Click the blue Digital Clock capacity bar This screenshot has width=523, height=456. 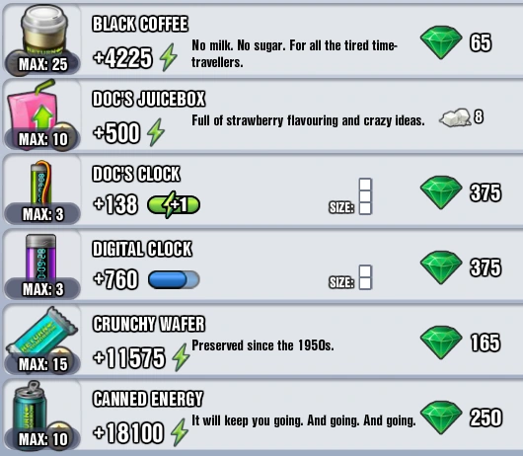(174, 279)
